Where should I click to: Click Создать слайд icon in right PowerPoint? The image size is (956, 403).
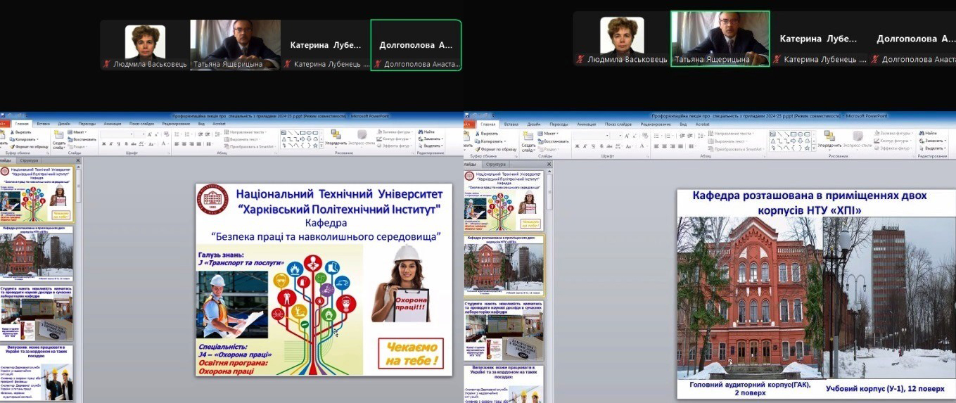point(527,136)
